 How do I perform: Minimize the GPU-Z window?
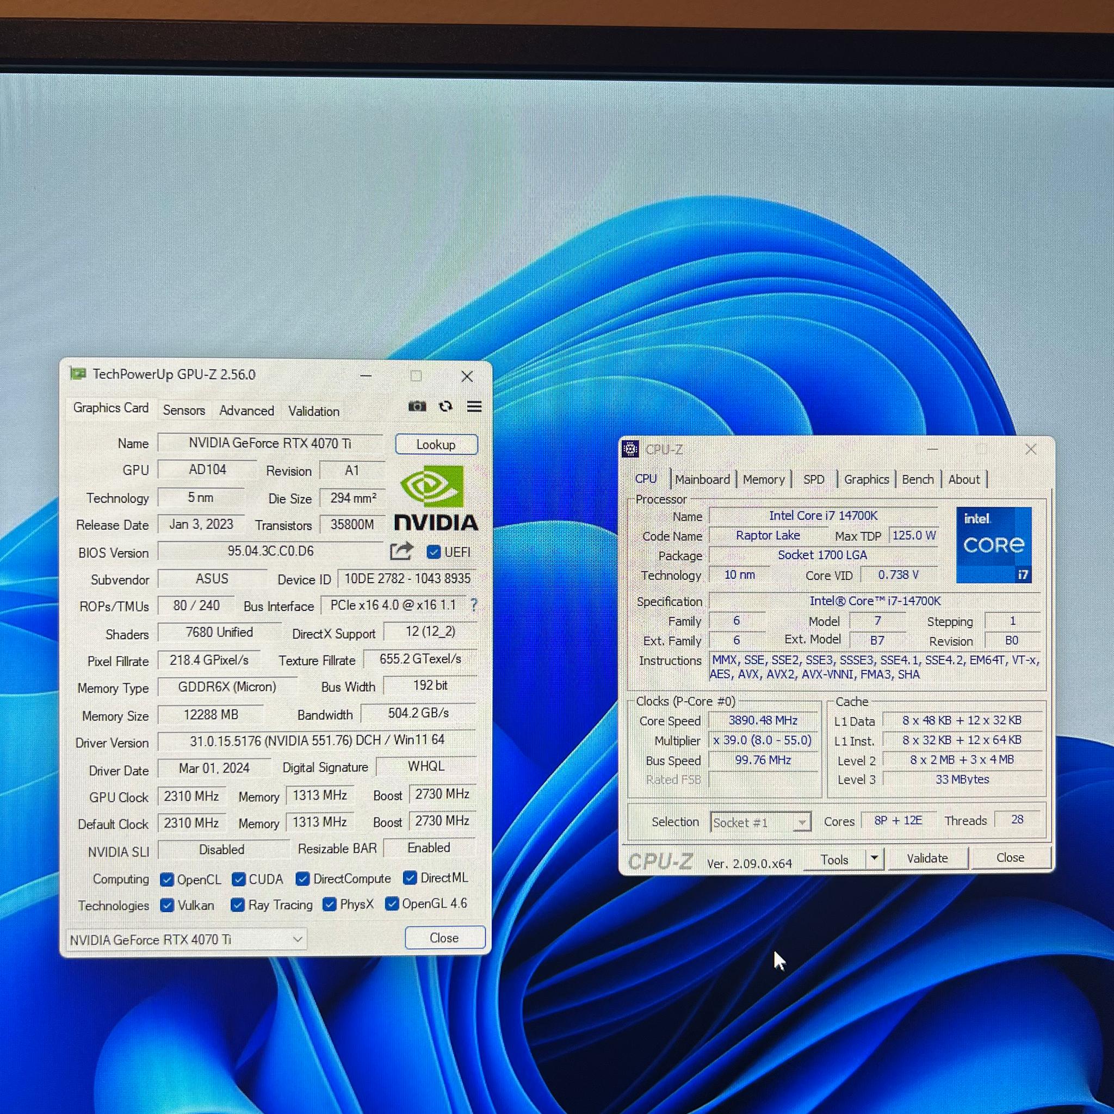[x=366, y=375]
